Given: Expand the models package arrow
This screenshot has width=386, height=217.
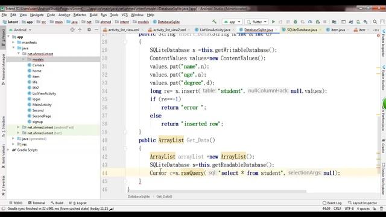Looking at the screenshot, I should [x=24, y=59].
